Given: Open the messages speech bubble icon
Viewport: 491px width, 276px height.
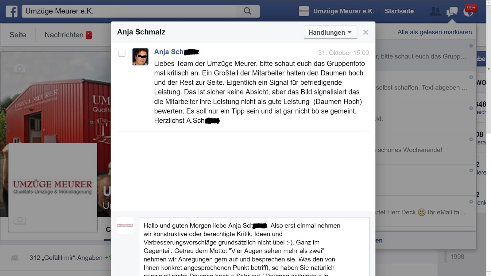Looking at the screenshot, I should [452, 12].
